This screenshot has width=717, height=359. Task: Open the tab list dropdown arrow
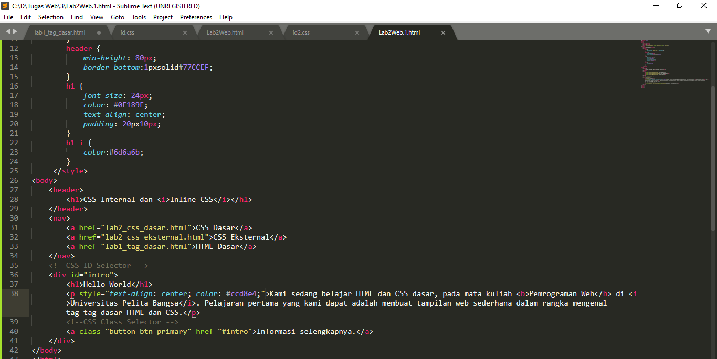(708, 31)
